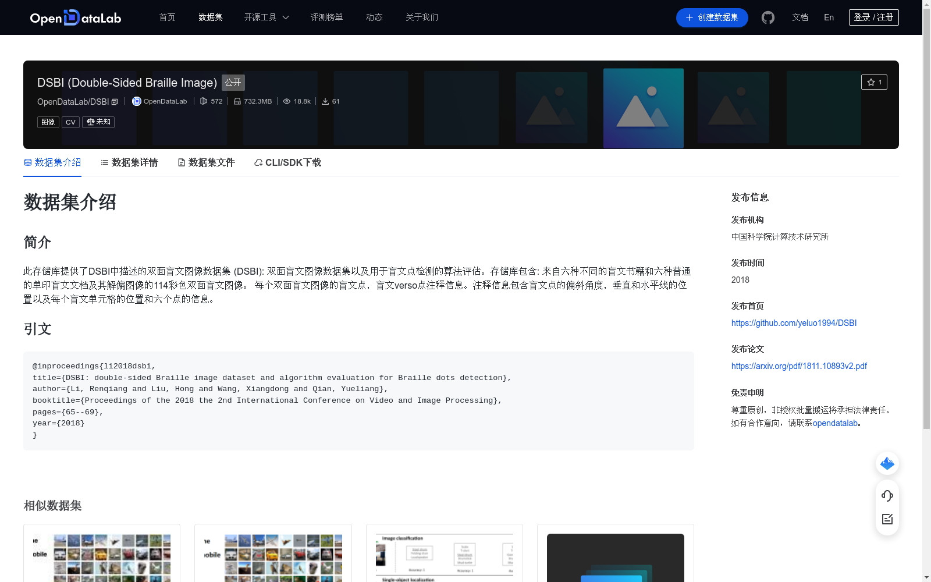Open the blue bird floating widget

coord(887,463)
